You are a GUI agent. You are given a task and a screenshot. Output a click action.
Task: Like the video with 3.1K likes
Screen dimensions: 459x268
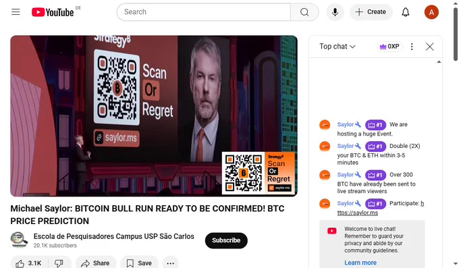[28, 263]
